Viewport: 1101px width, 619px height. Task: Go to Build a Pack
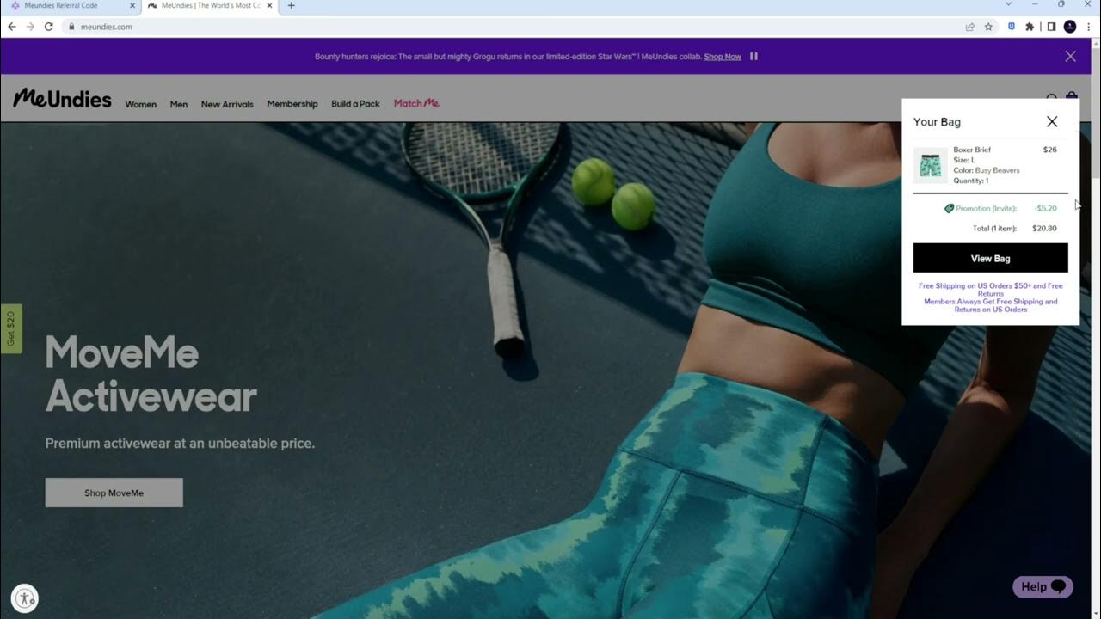pyautogui.click(x=355, y=104)
